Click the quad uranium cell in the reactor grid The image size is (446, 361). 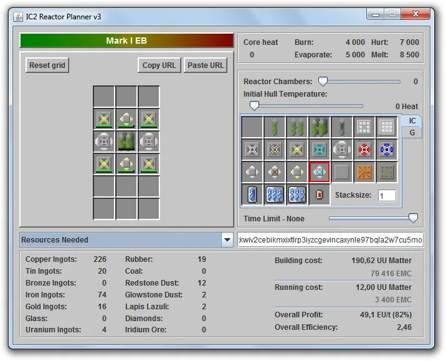click(126, 141)
